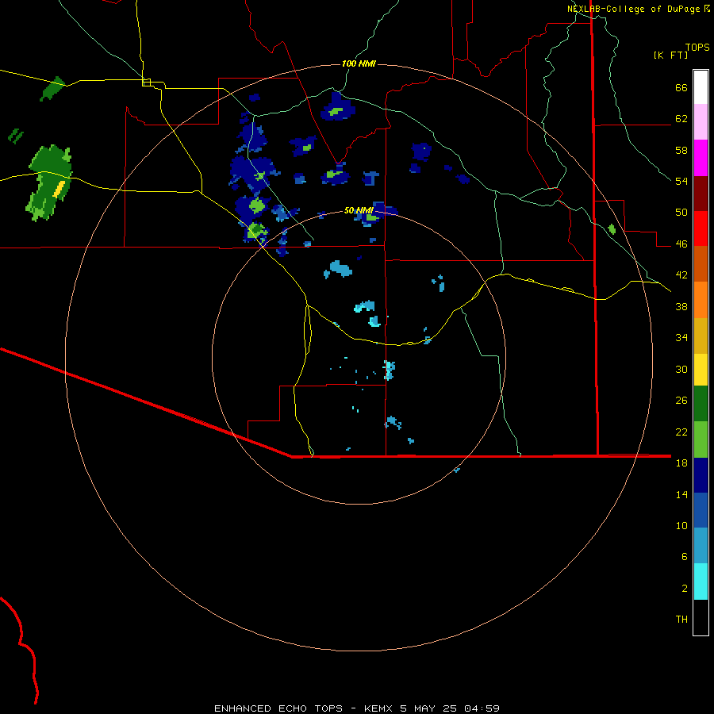Click the dark red legend swatch

(x=701, y=194)
